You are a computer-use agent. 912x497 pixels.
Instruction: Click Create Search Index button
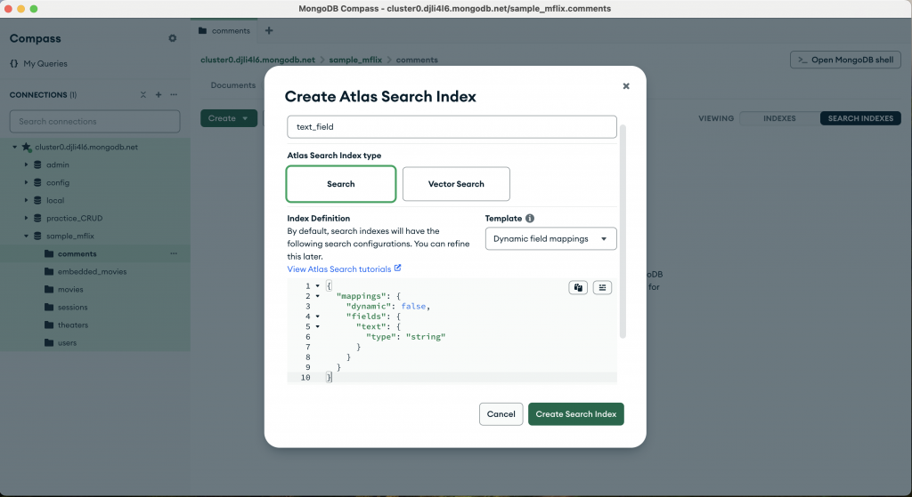(x=576, y=414)
